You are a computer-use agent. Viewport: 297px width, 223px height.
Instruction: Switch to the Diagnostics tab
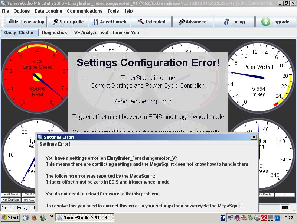pos(54,33)
